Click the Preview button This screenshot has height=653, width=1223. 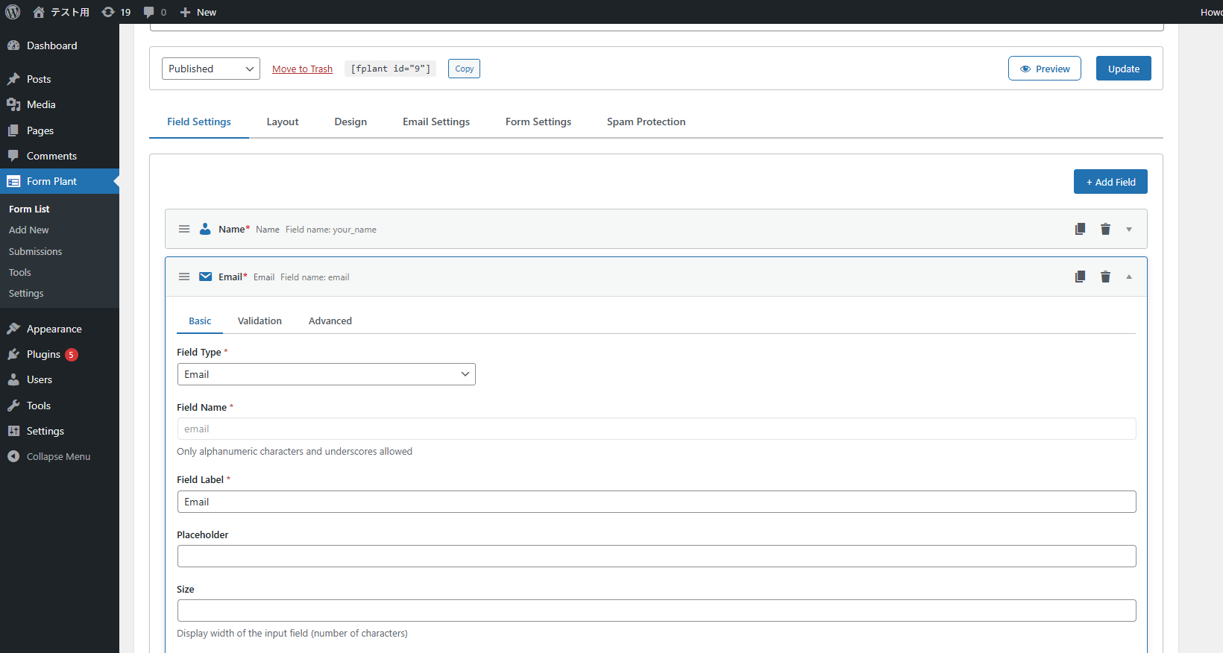pyautogui.click(x=1044, y=69)
